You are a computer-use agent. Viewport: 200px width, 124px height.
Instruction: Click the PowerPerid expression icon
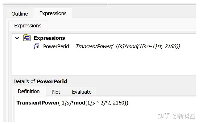36,46
